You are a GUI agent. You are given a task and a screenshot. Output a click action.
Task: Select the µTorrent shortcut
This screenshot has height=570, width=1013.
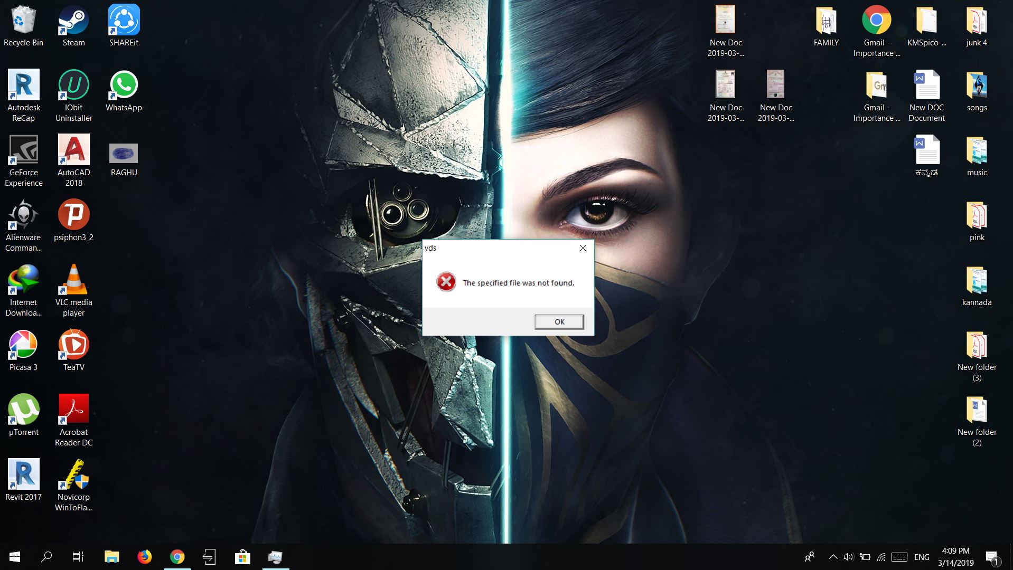click(23, 415)
